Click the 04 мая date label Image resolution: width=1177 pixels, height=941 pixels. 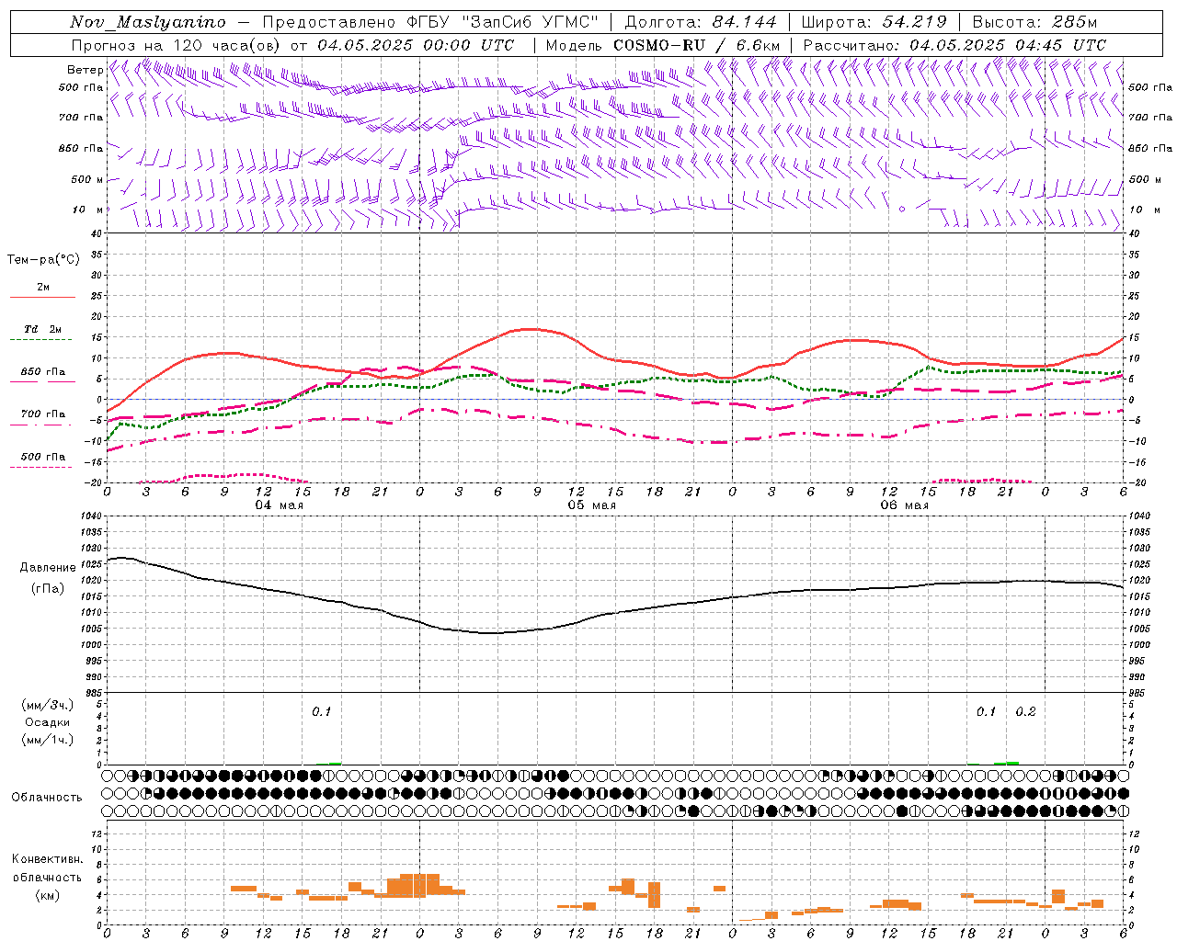pyautogui.click(x=280, y=505)
